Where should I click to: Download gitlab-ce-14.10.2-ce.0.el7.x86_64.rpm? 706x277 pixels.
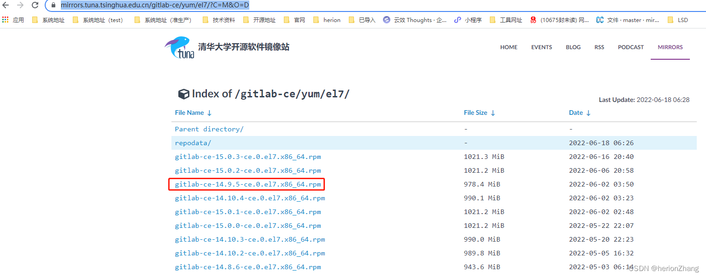(x=250, y=253)
